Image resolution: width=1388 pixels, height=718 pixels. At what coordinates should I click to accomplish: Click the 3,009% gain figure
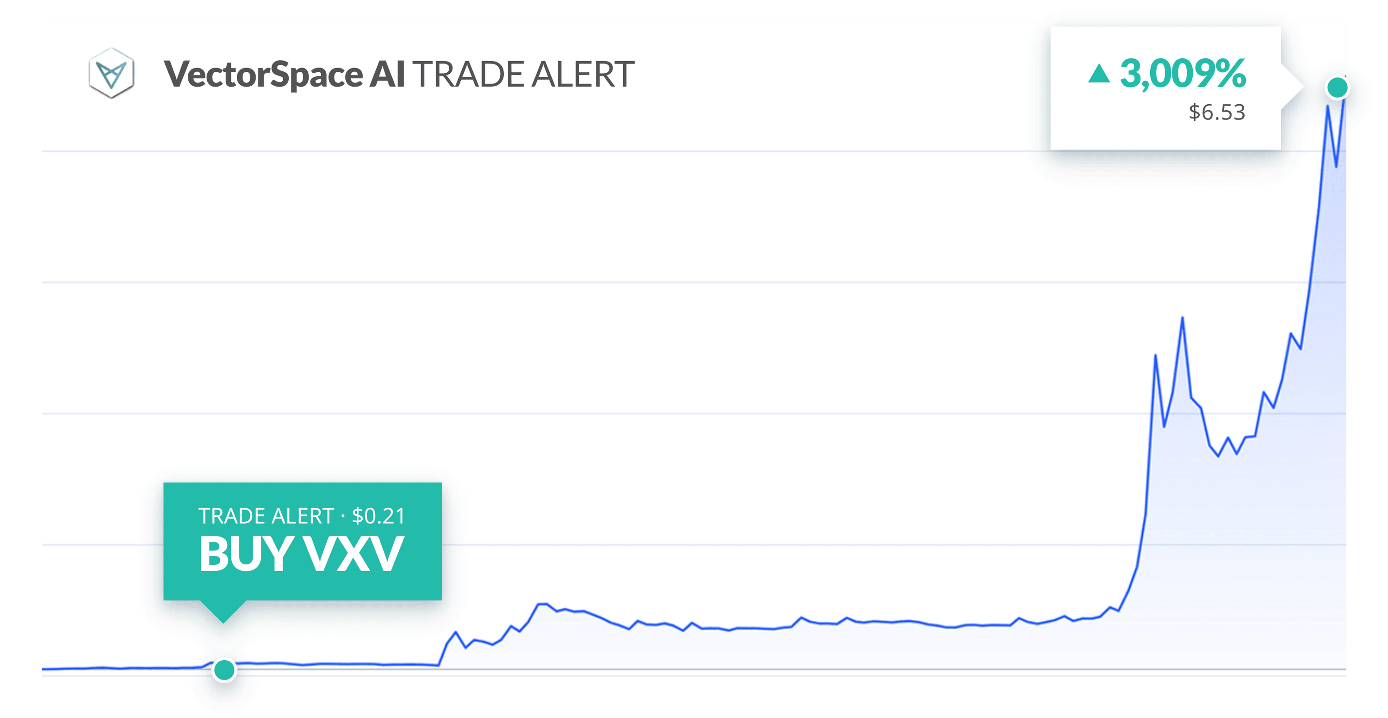click(x=1183, y=74)
